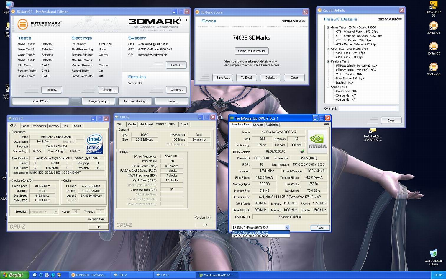Click Close in the Result Details window
The width and height of the screenshot is (446, 279).
(391, 120)
